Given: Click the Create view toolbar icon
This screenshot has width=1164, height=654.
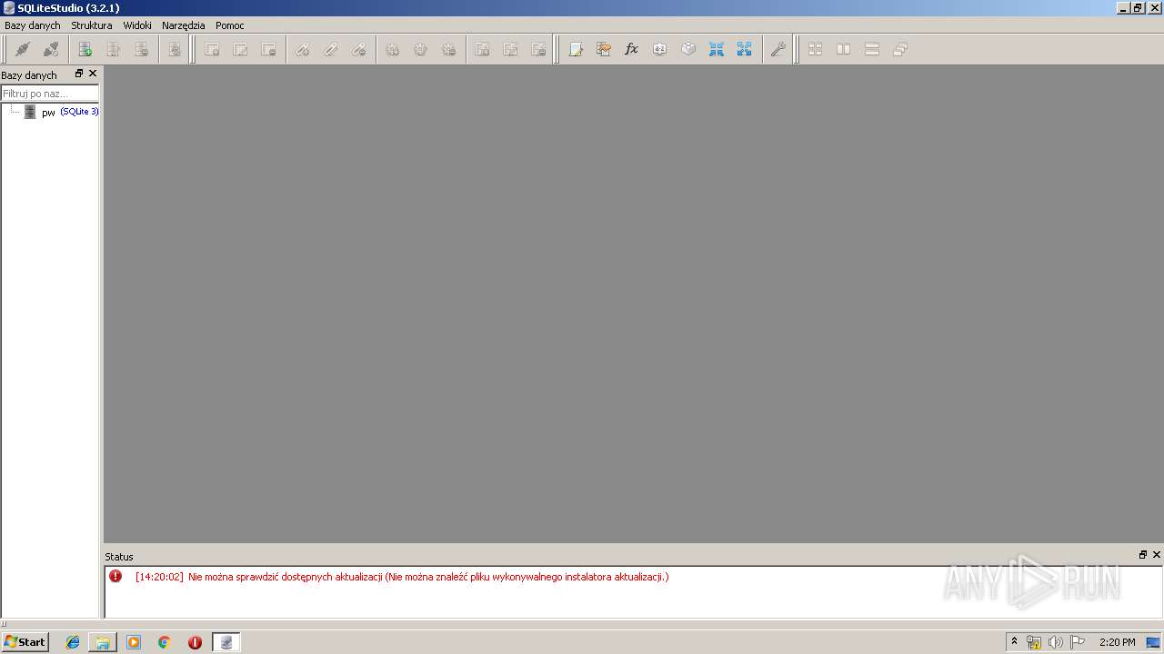Looking at the screenshot, I should [x=482, y=49].
